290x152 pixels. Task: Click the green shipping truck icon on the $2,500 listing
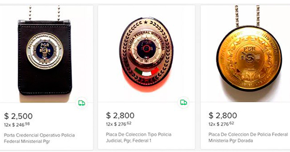pos(82,103)
